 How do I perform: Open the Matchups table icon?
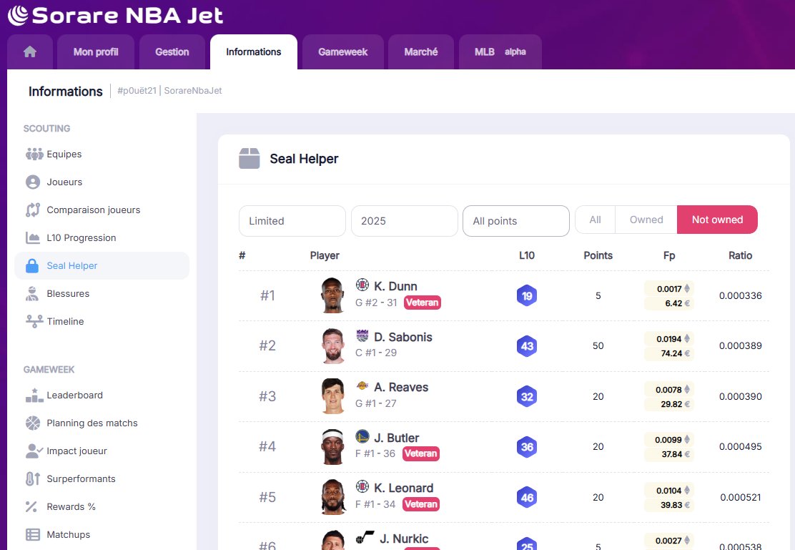(x=33, y=535)
